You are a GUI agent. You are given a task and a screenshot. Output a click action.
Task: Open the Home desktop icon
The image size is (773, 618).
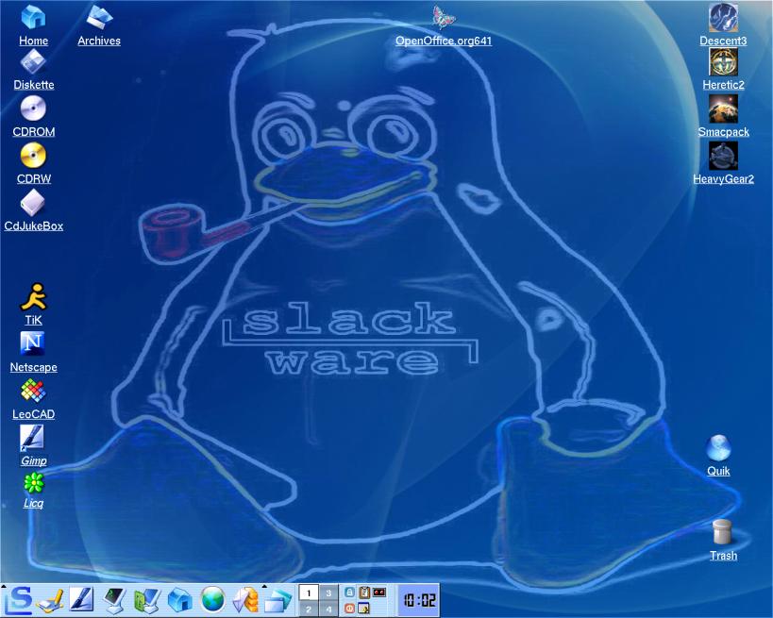tap(34, 17)
